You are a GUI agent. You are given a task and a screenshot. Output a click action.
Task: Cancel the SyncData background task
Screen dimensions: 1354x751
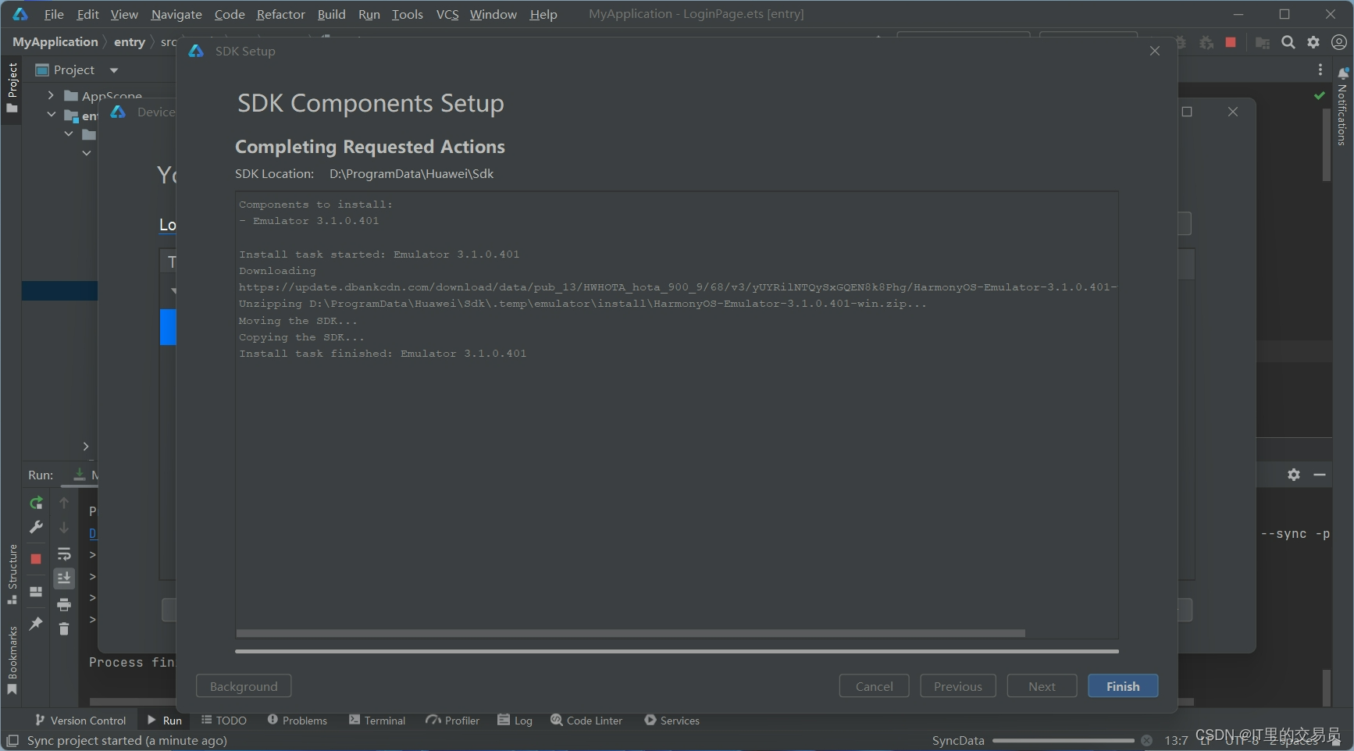click(1146, 741)
